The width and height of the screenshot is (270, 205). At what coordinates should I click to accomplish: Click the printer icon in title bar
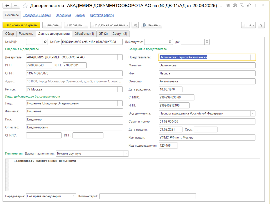[x=235, y=6]
